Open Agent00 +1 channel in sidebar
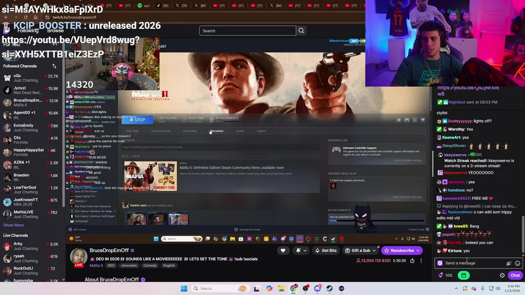This screenshot has width=525, height=295. pyautogui.click(x=31, y=115)
